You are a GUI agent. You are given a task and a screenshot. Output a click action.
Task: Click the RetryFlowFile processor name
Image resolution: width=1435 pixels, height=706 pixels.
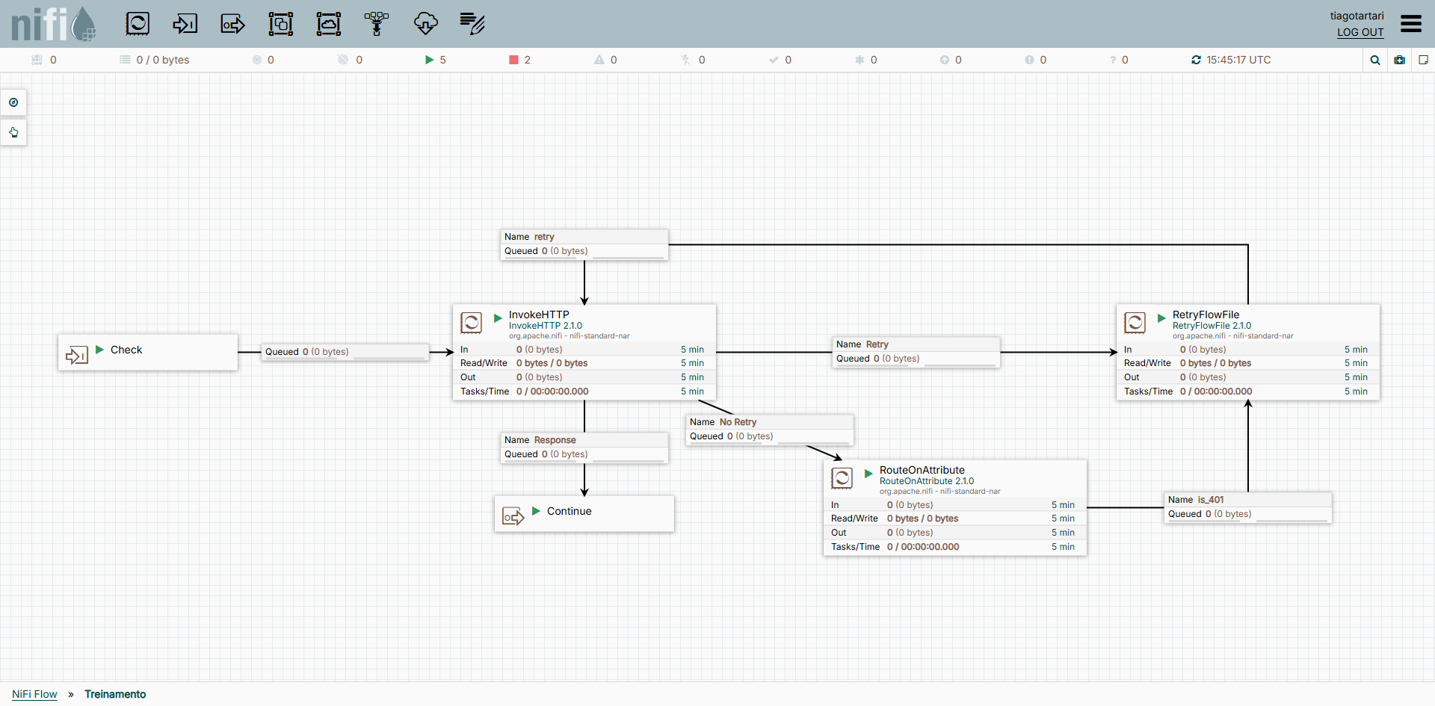[x=1206, y=315]
